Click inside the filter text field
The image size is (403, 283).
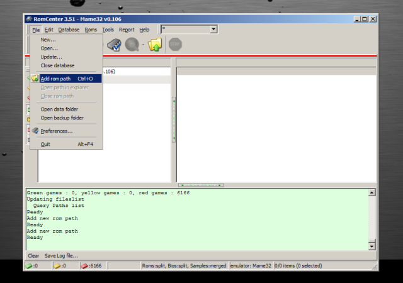click(186, 29)
